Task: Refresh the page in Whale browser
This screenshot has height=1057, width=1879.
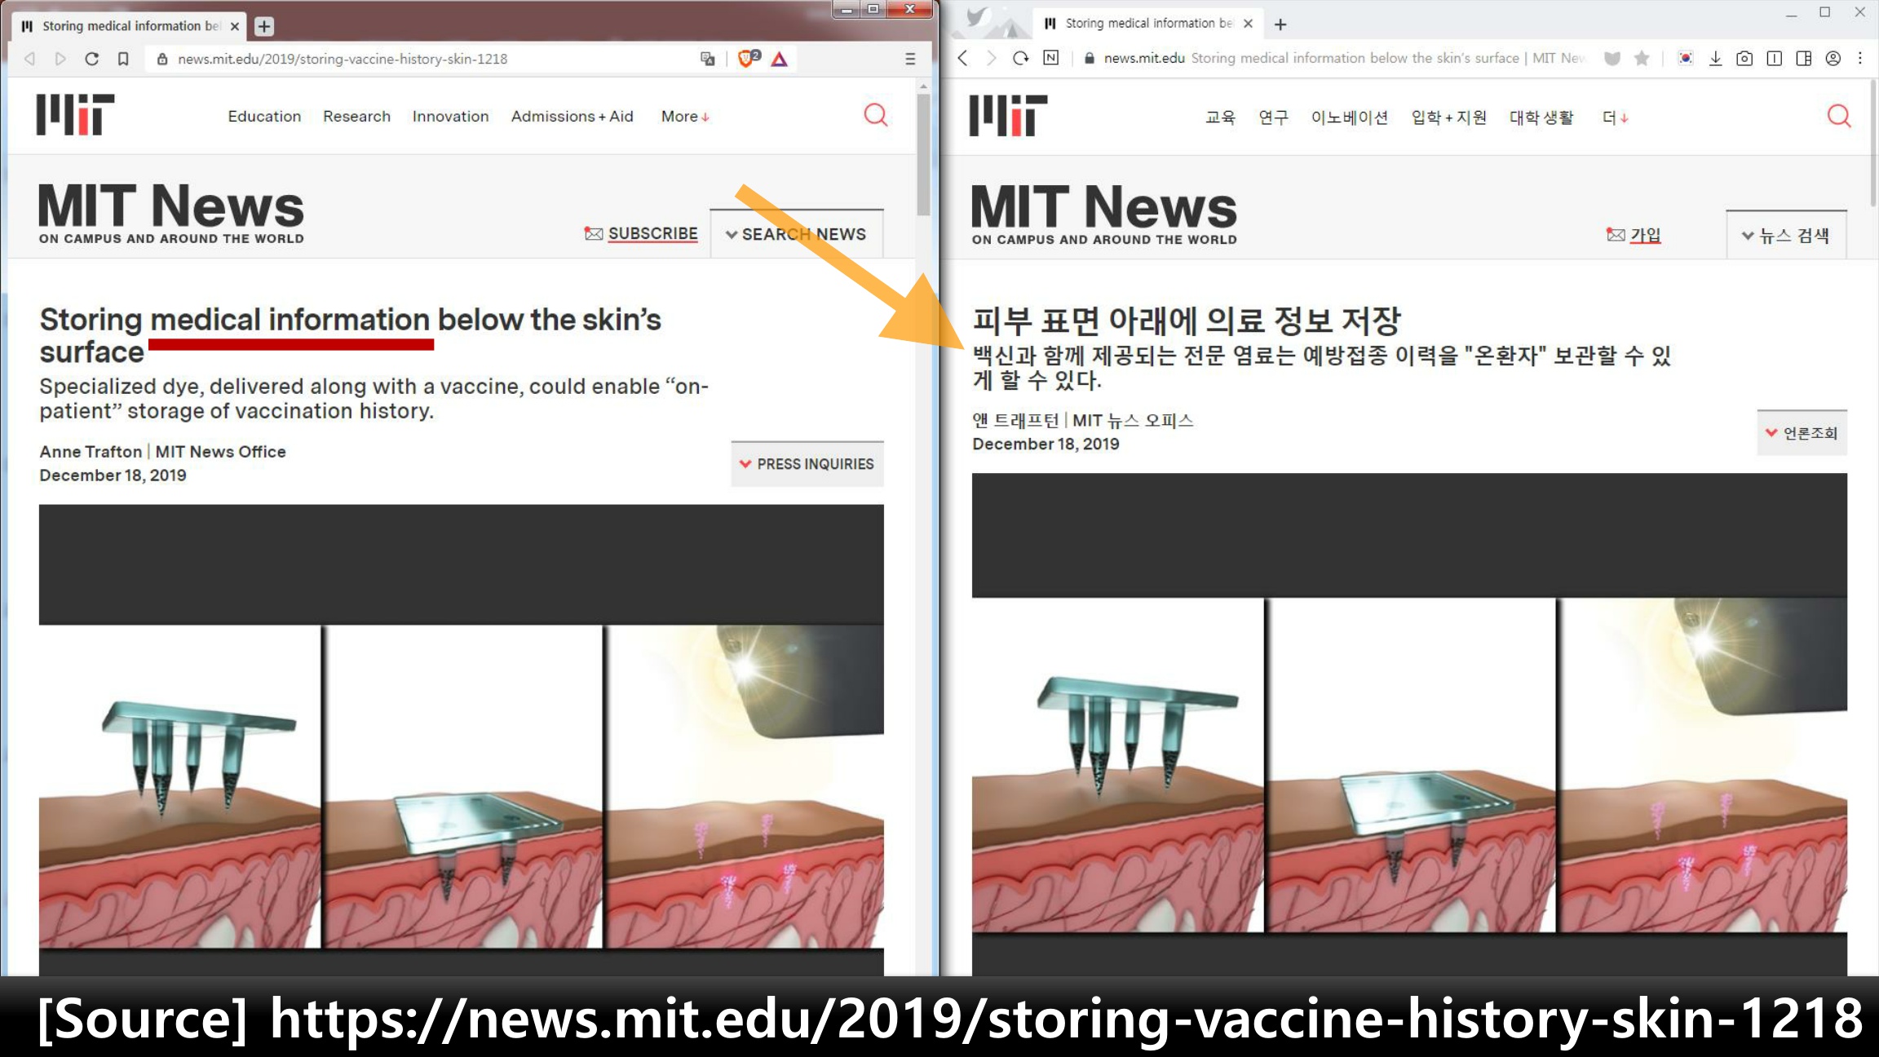Action: click(1020, 58)
